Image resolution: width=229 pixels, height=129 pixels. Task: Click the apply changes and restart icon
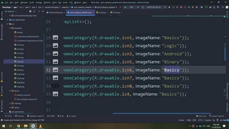coord(173,7)
